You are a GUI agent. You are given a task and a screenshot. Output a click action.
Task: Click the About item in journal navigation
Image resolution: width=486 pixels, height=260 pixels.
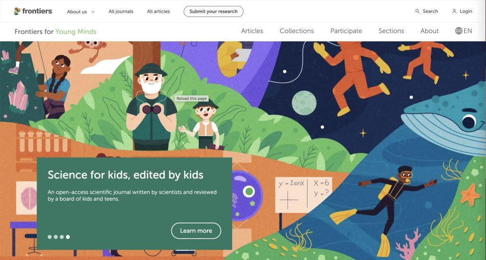[x=429, y=31]
